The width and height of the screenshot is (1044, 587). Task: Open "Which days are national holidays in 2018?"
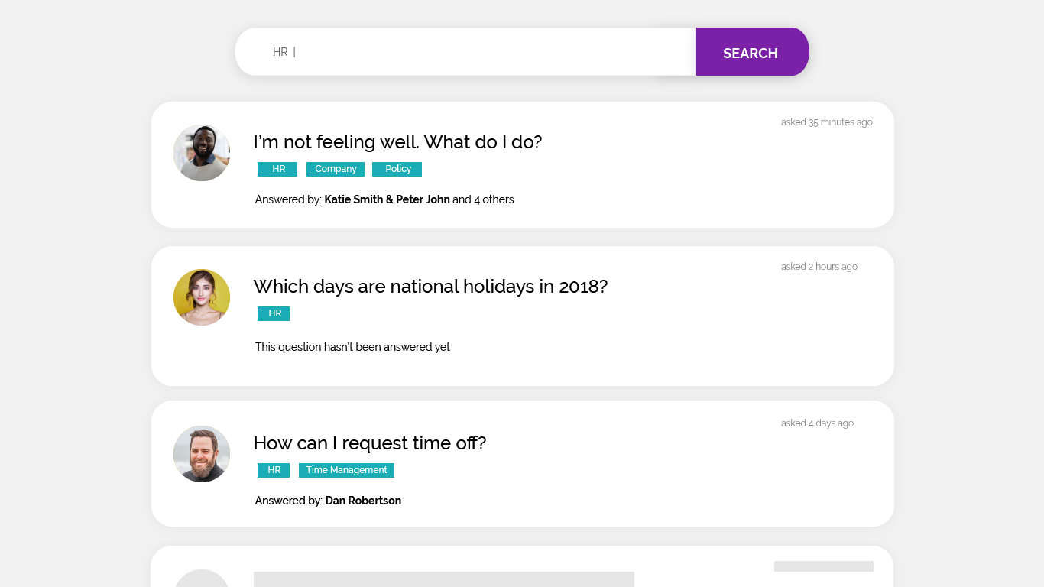click(430, 287)
